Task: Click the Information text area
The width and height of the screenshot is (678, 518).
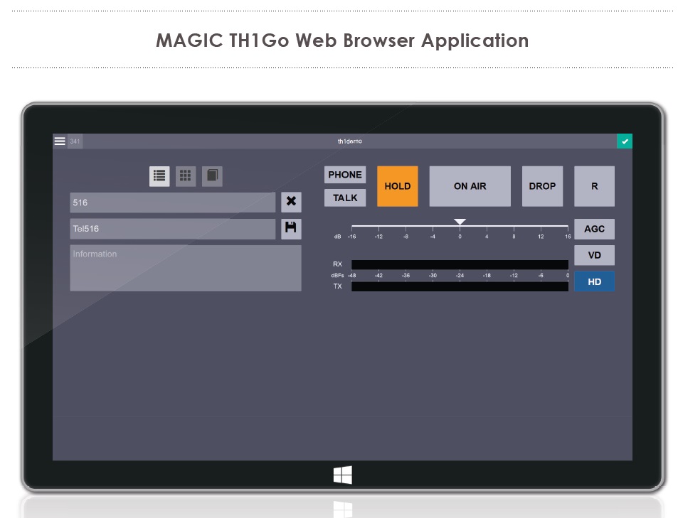Action: (x=186, y=268)
